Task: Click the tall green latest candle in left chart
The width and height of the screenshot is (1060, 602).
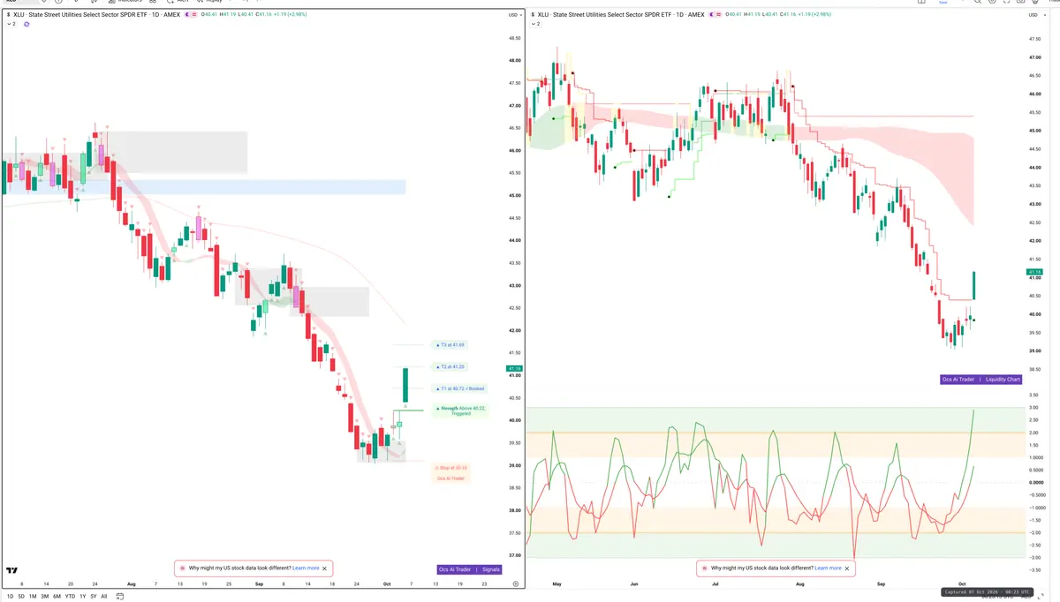Action: (x=405, y=384)
